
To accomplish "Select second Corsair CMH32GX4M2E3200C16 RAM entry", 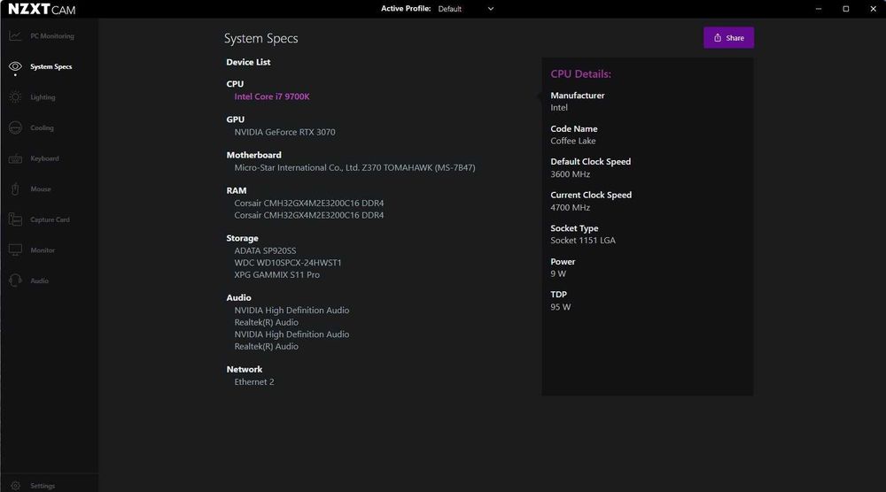I will [x=309, y=215].
